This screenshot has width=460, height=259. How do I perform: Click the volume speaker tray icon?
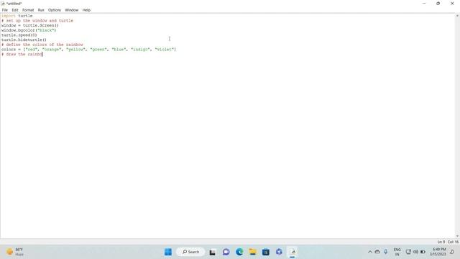[415, 252]
